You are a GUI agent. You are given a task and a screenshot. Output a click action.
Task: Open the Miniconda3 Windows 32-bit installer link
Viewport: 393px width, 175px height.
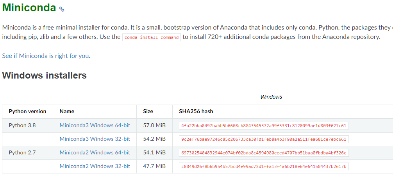point(95,139)
